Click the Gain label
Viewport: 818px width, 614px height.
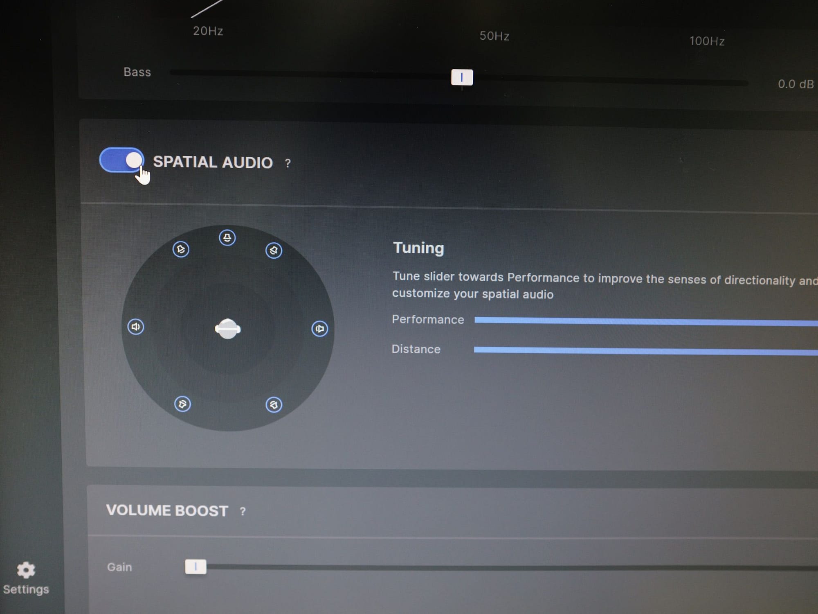point(119,567)
